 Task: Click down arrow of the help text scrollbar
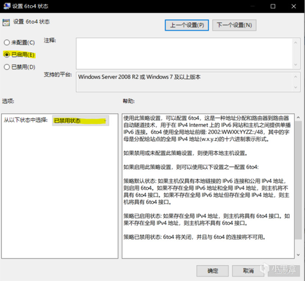(298, 255)
